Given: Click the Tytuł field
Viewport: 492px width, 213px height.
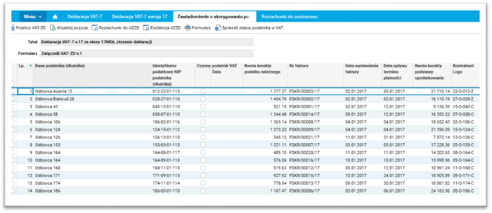Looking at the screenshot, I should pyautogui.click(x=146, y=42).
